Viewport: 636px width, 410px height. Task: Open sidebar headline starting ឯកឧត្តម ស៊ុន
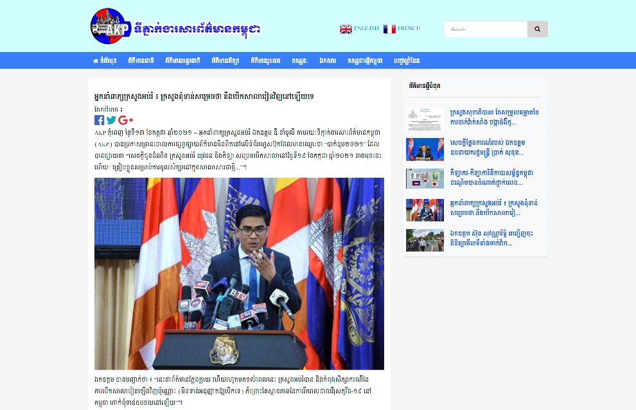click(x=491, y=238)
